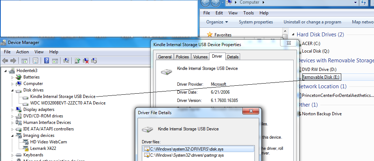
Task: Open the Edit menu in Explorer
Action: pyautogui.click(x=219, y=13)
